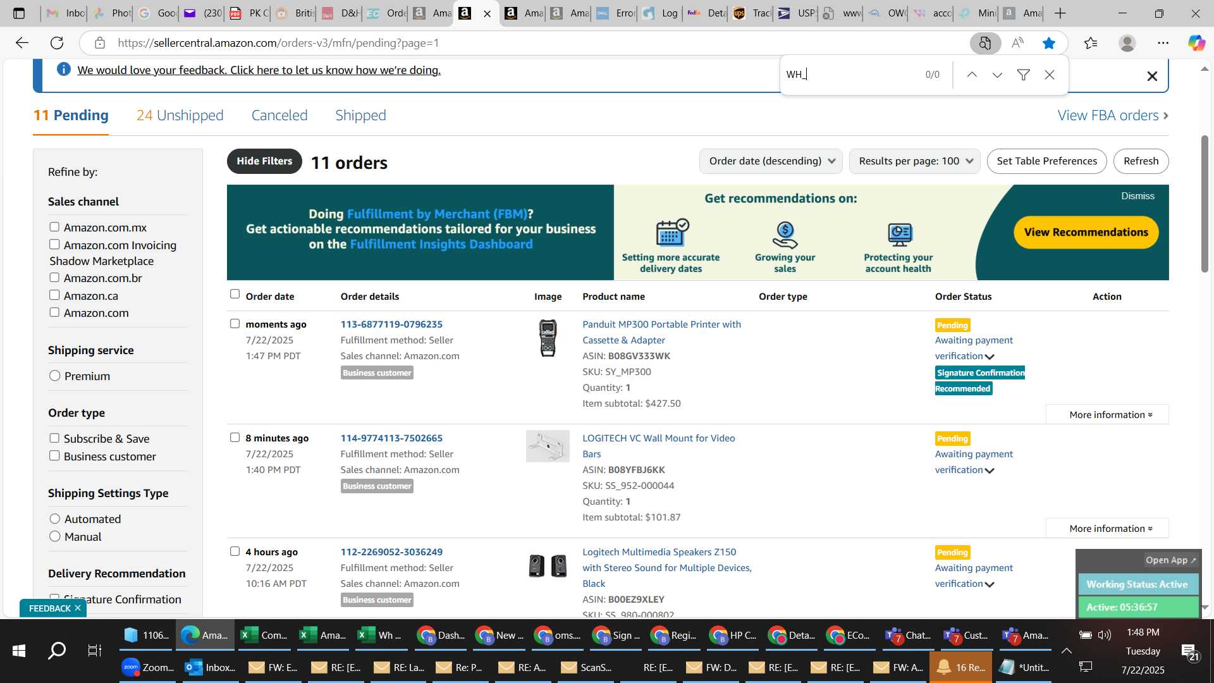
Task: Close the FEEDBACK tag with its X
Action: tap(78, 608)
